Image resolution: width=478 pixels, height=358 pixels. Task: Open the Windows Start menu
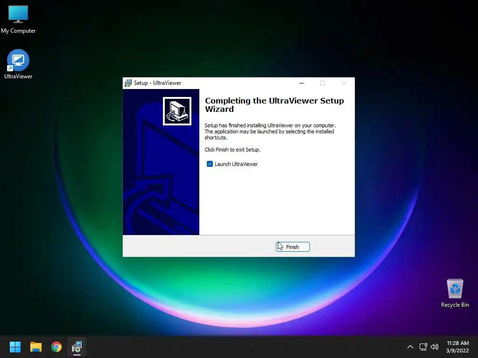click(15, 347)
